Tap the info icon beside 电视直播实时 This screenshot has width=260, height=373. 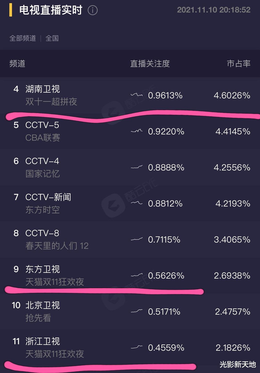point(93,10)
